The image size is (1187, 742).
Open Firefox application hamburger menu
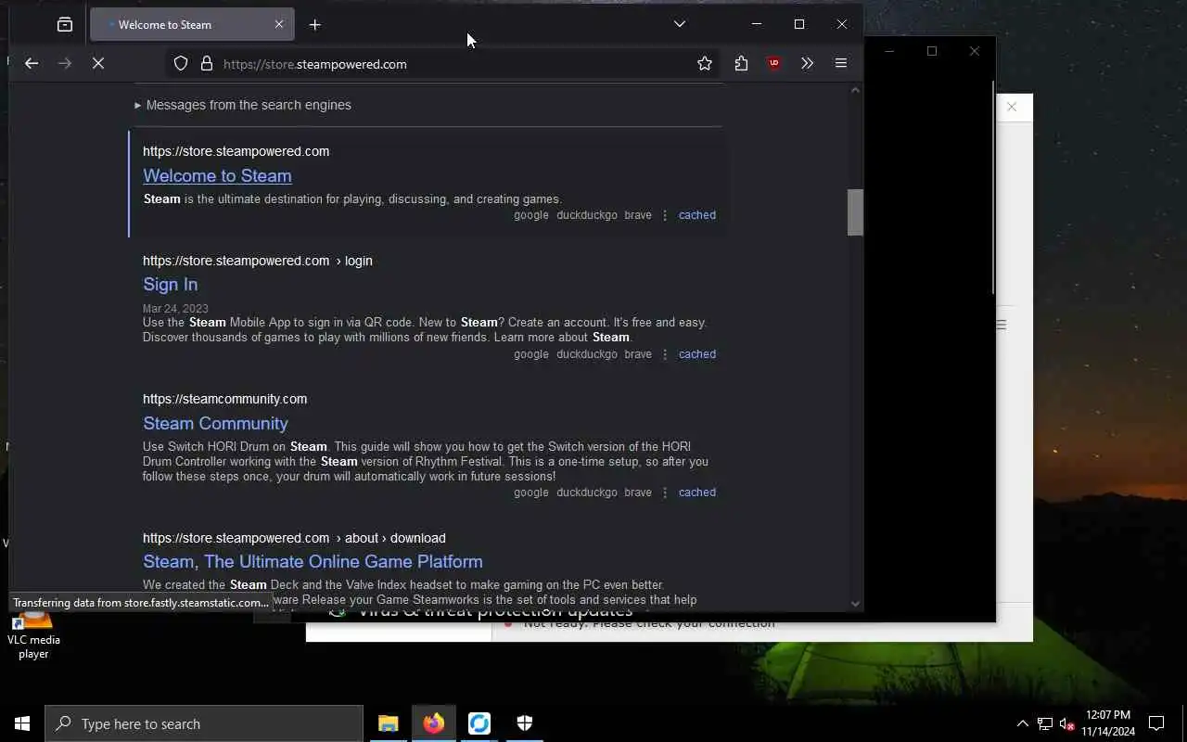tap(841, 63)
